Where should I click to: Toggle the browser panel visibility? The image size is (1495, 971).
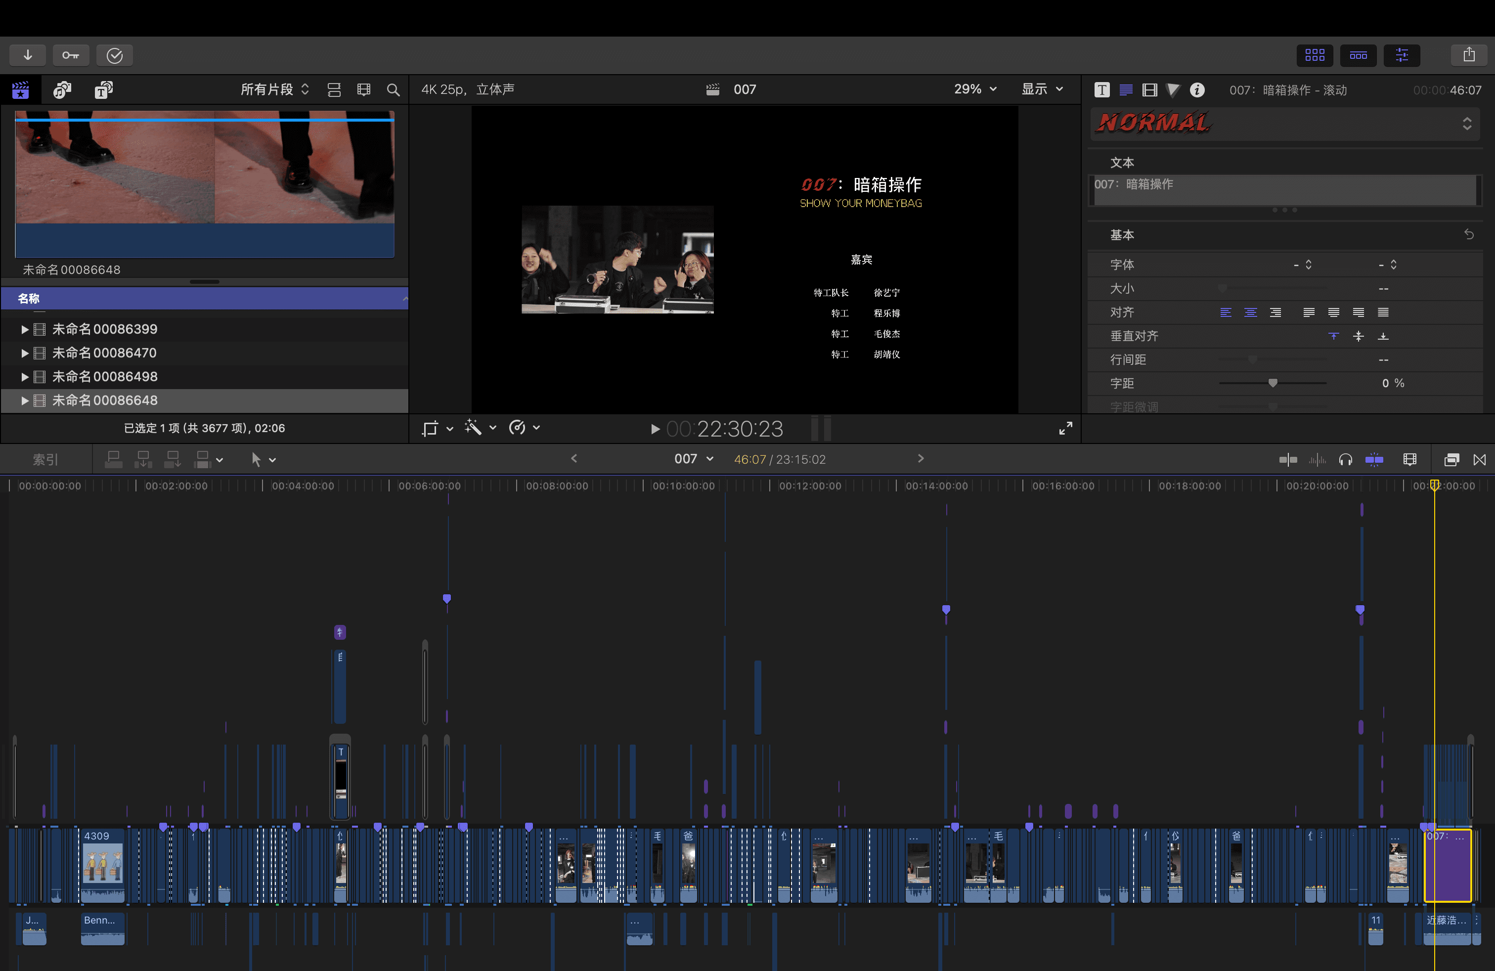coord(1315,55)
